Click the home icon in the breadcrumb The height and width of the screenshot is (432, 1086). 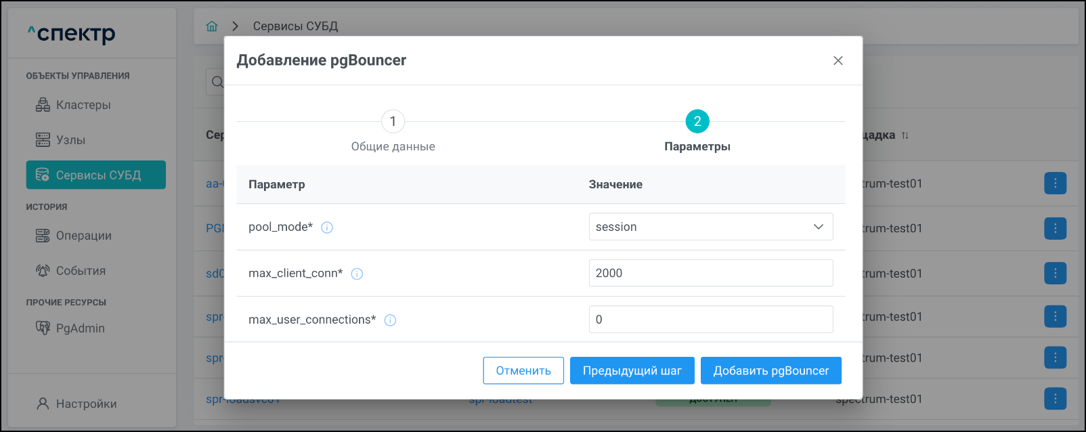(212, 26)
